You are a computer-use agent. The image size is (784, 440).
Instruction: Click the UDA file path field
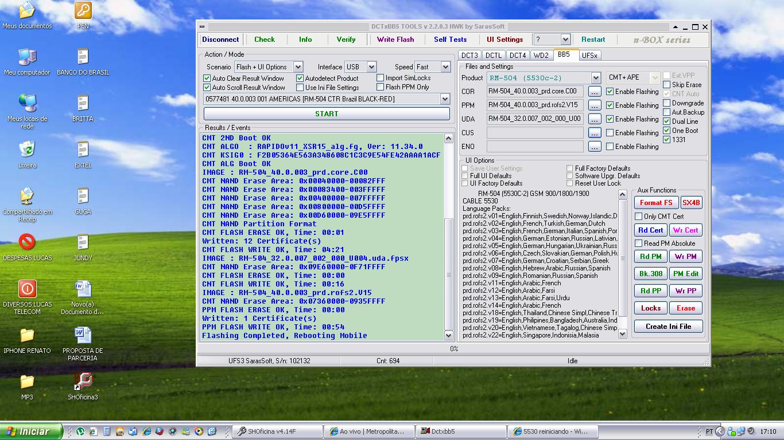[x=535, y=119]
